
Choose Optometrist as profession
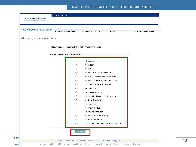[76, 104]
